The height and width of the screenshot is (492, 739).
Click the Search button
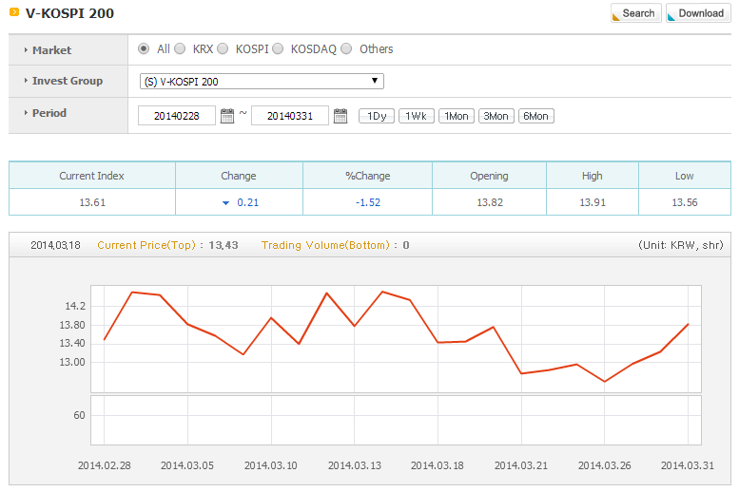(x=636, y=13)
